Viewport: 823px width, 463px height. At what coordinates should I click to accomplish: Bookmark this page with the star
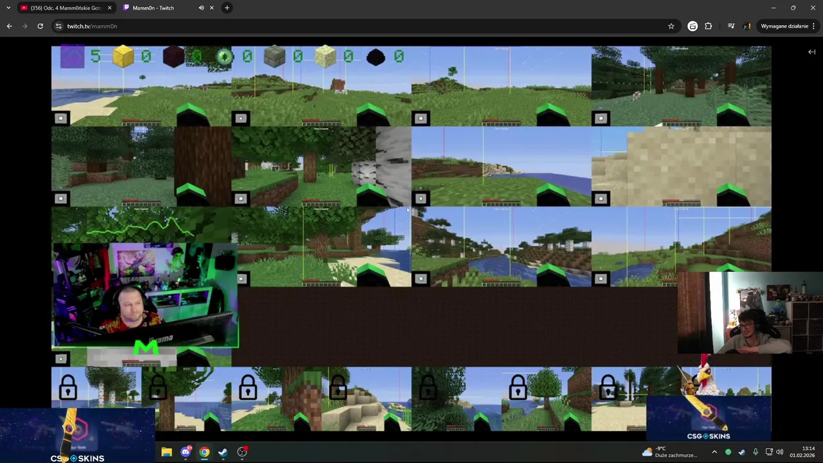pyautogui.click(x=671, y=26)
